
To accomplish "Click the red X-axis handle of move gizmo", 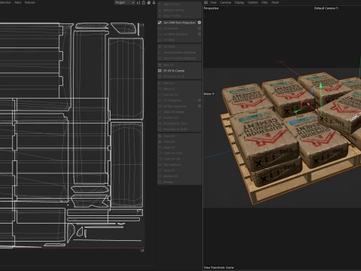I will pos(308,104).
